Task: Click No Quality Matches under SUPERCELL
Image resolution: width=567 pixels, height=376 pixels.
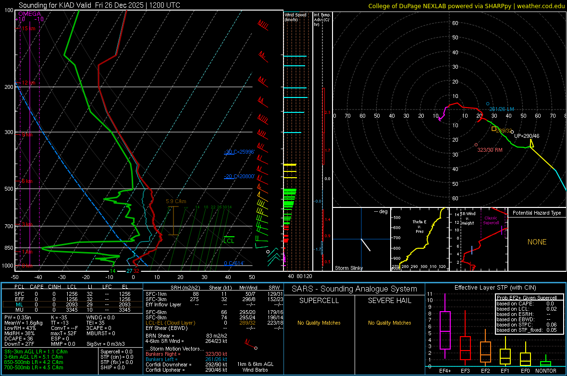Action: (319, 323)
